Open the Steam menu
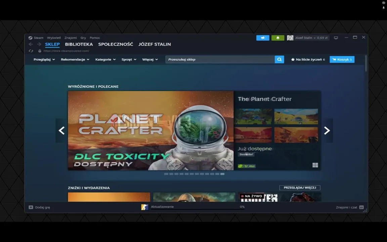The width and height of the screenshot is (387, 242). [x=39, y=38]
